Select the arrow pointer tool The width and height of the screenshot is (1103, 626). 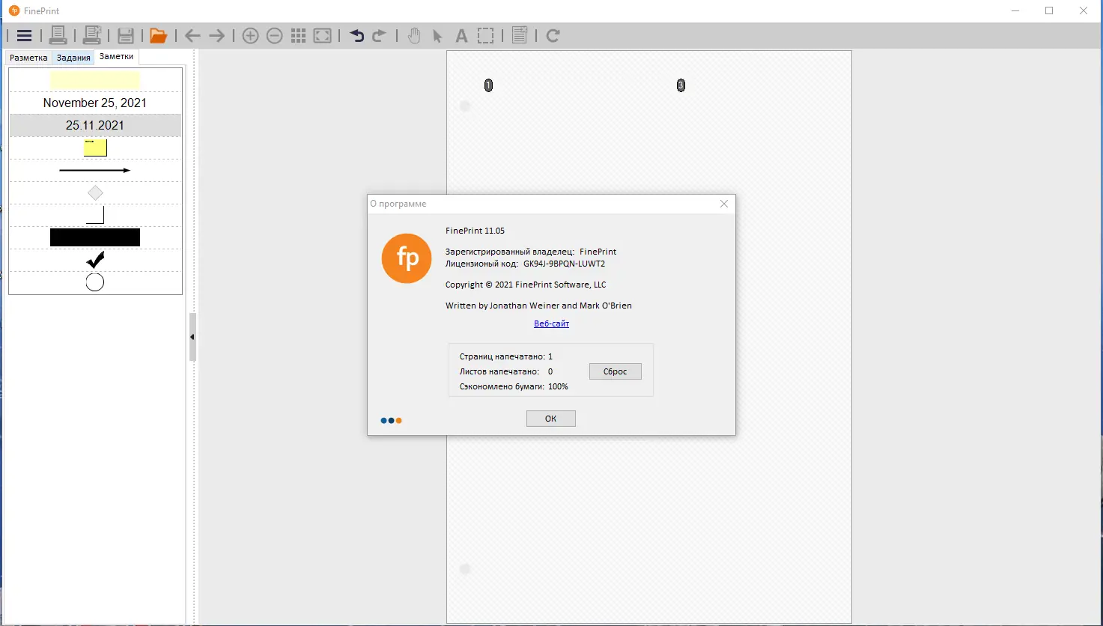tap(438, 36)
